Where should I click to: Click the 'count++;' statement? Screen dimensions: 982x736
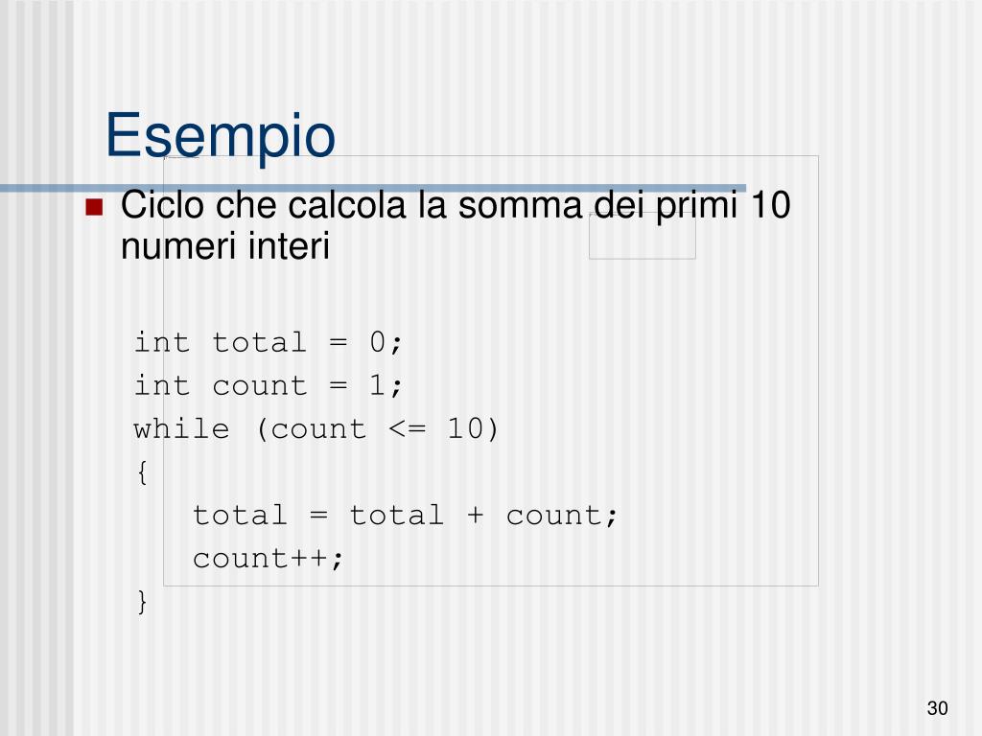pos(269,559)
